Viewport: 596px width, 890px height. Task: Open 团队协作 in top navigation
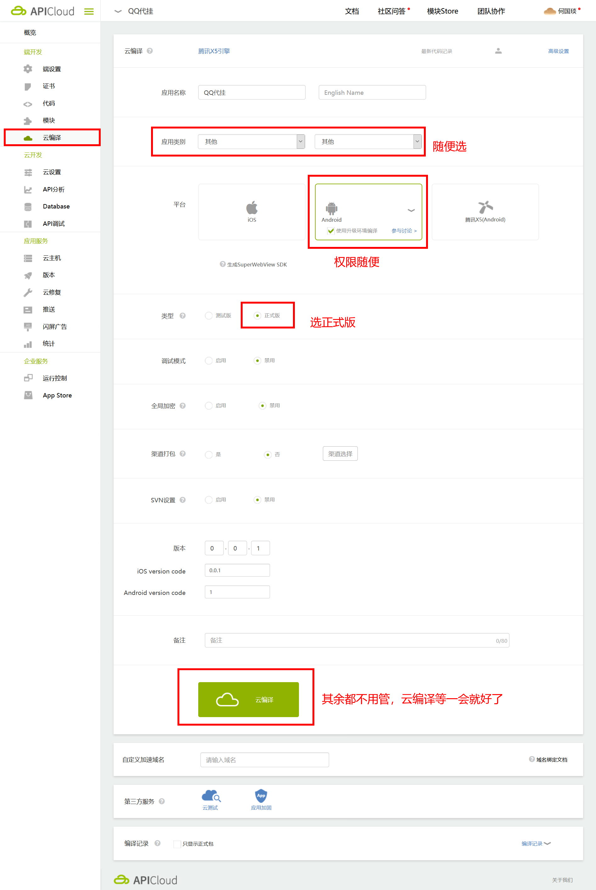coord(491,11)
